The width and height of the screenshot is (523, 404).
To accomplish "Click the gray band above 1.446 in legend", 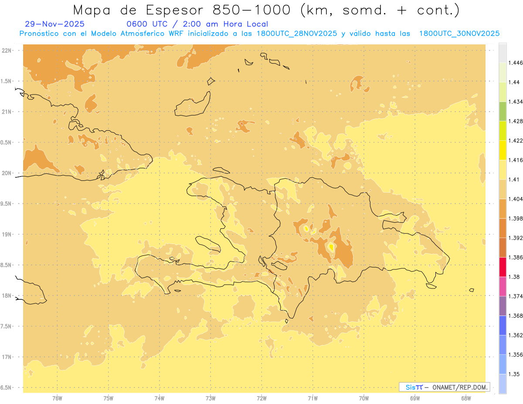I will point(503,53).
